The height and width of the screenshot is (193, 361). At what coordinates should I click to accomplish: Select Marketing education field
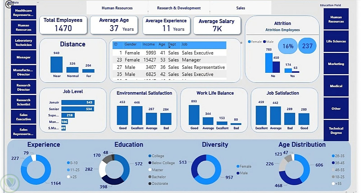tap(336, 64)
